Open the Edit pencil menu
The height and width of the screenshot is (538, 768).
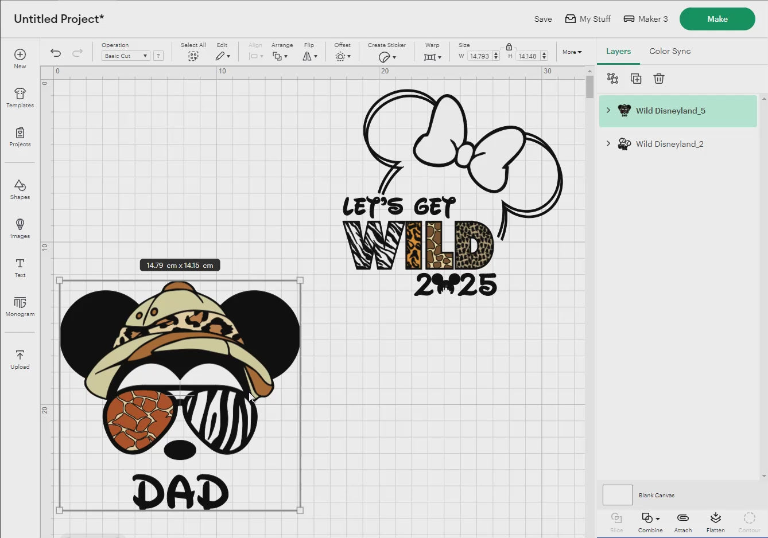point(223,56)
